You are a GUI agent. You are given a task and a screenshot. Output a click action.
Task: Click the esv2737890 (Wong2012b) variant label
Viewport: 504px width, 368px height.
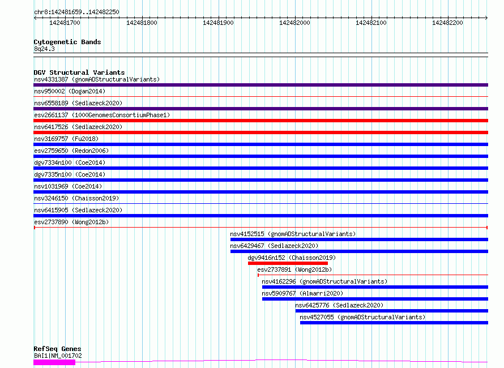tap(71, 222)
